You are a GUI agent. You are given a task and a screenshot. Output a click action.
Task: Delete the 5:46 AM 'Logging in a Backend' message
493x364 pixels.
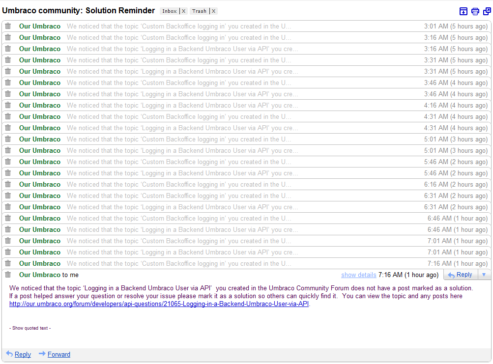[x=8, y=173]
